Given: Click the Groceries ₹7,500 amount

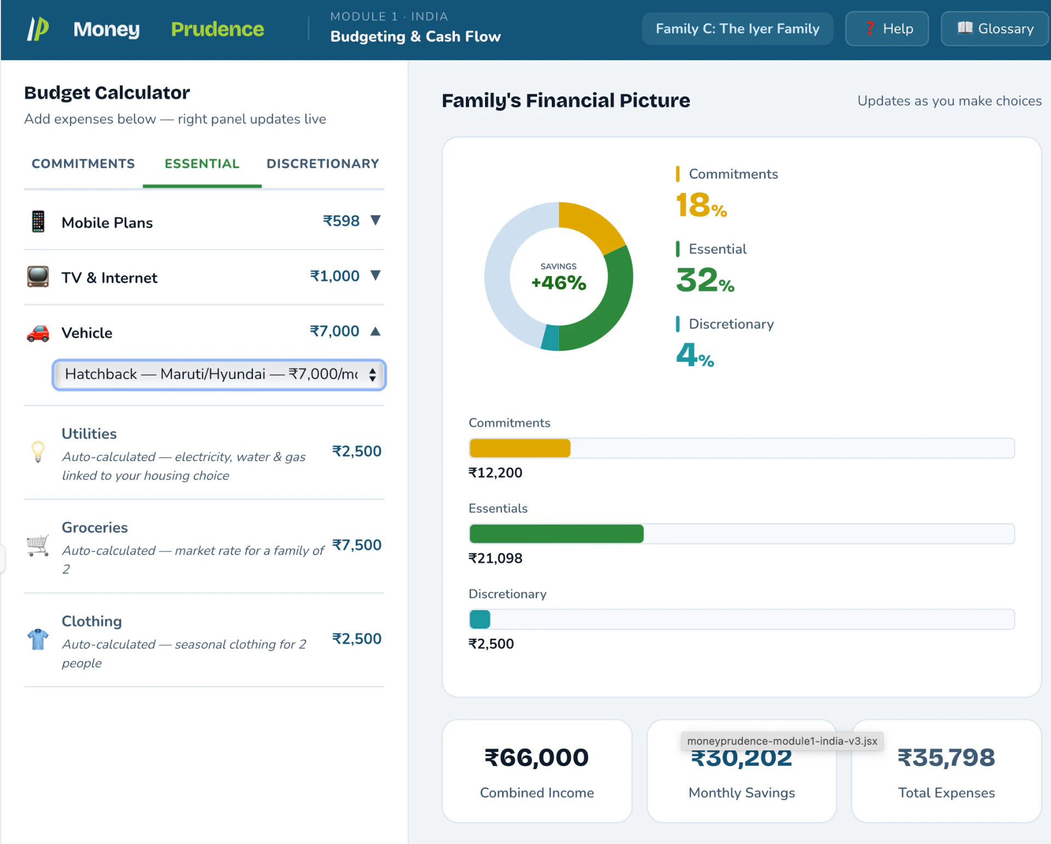Looking at the screenshot, I should 356,544.
